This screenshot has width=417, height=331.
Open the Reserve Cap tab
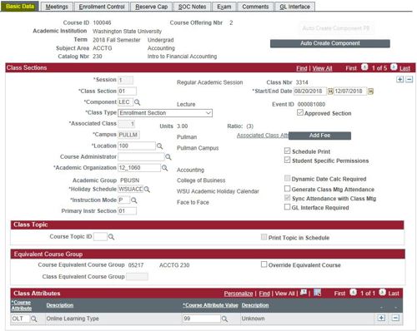pos(152,7)
